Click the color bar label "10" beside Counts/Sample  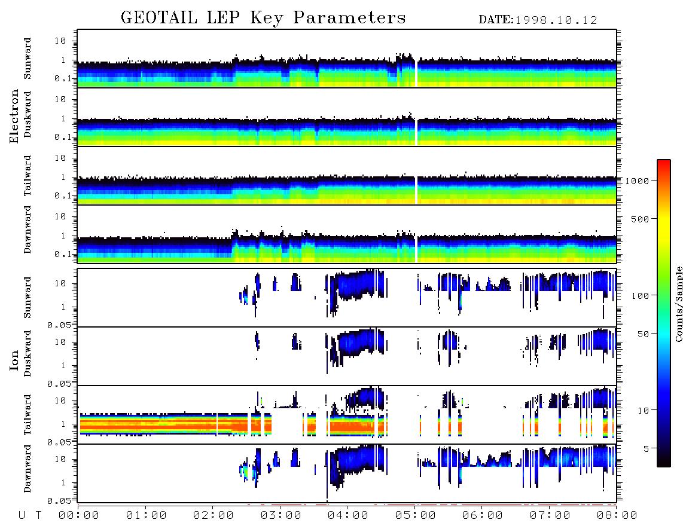click(643, 411)
